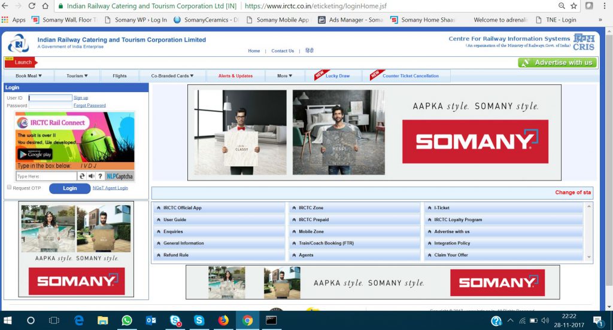
Task: Open the TNE - Login bookmark
Action: [x=556, y=20]
